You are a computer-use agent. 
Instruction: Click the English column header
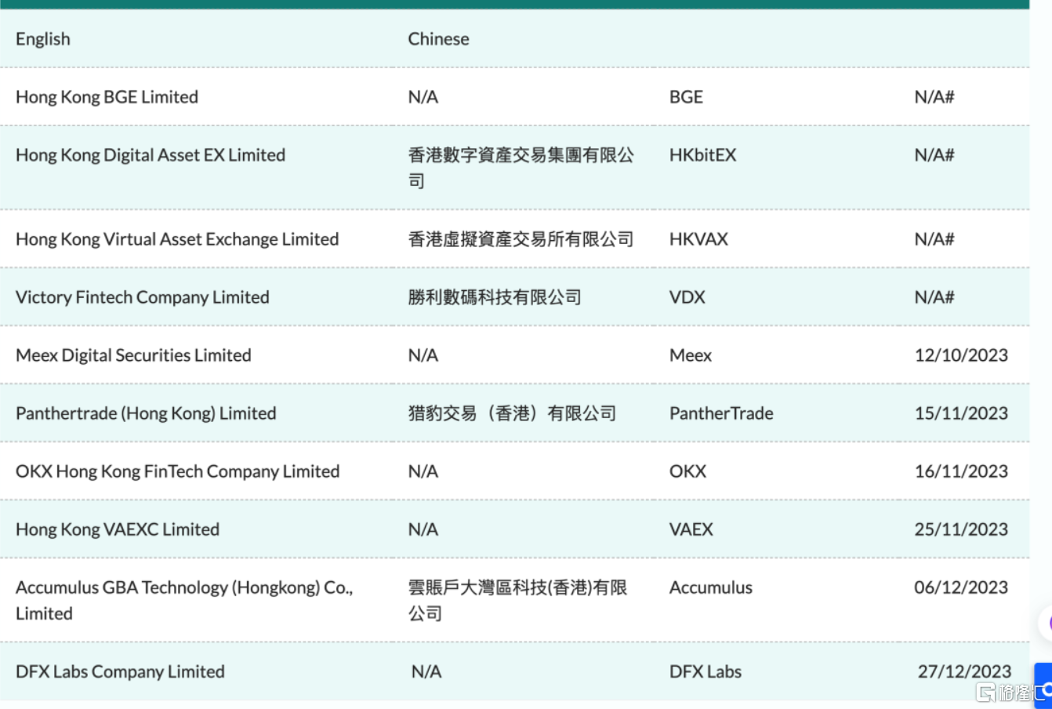[43, 39]
